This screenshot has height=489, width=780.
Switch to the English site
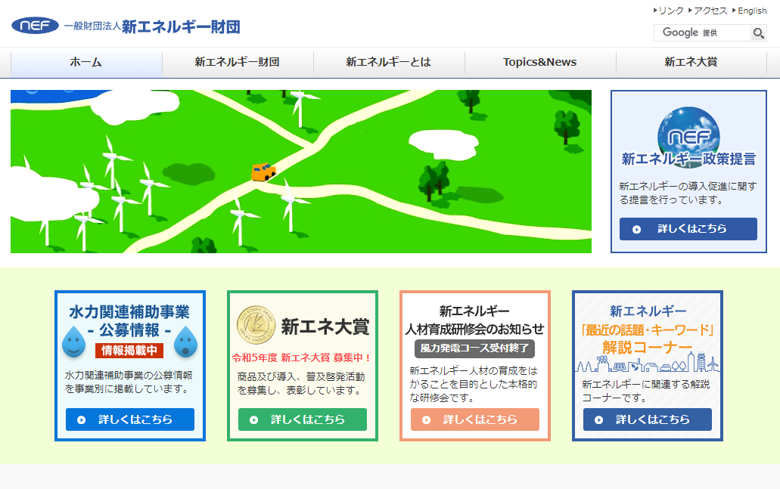[x=751, y=11]
